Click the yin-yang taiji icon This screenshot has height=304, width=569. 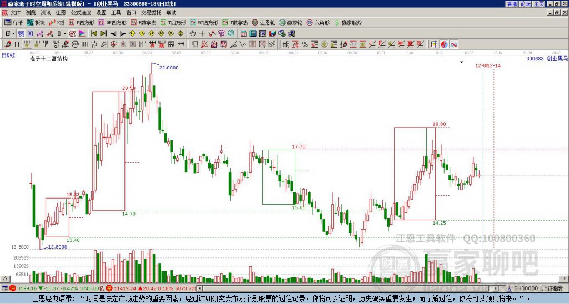point(444,44)
